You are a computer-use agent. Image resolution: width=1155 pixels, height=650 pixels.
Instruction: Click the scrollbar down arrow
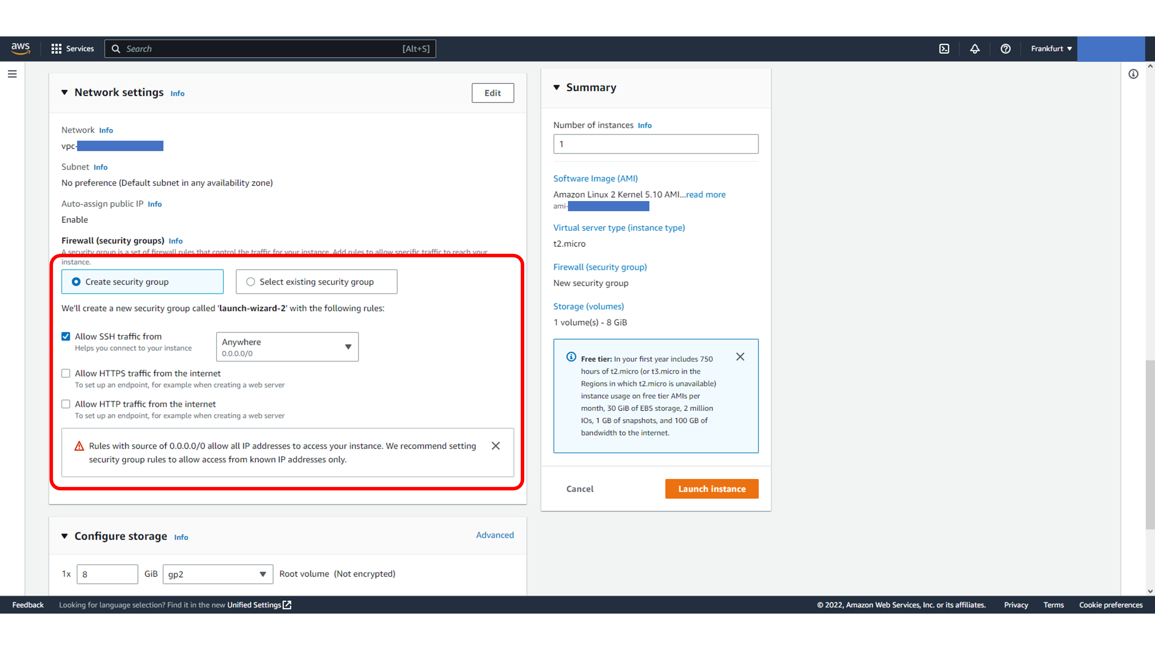tap(1150, 591)
